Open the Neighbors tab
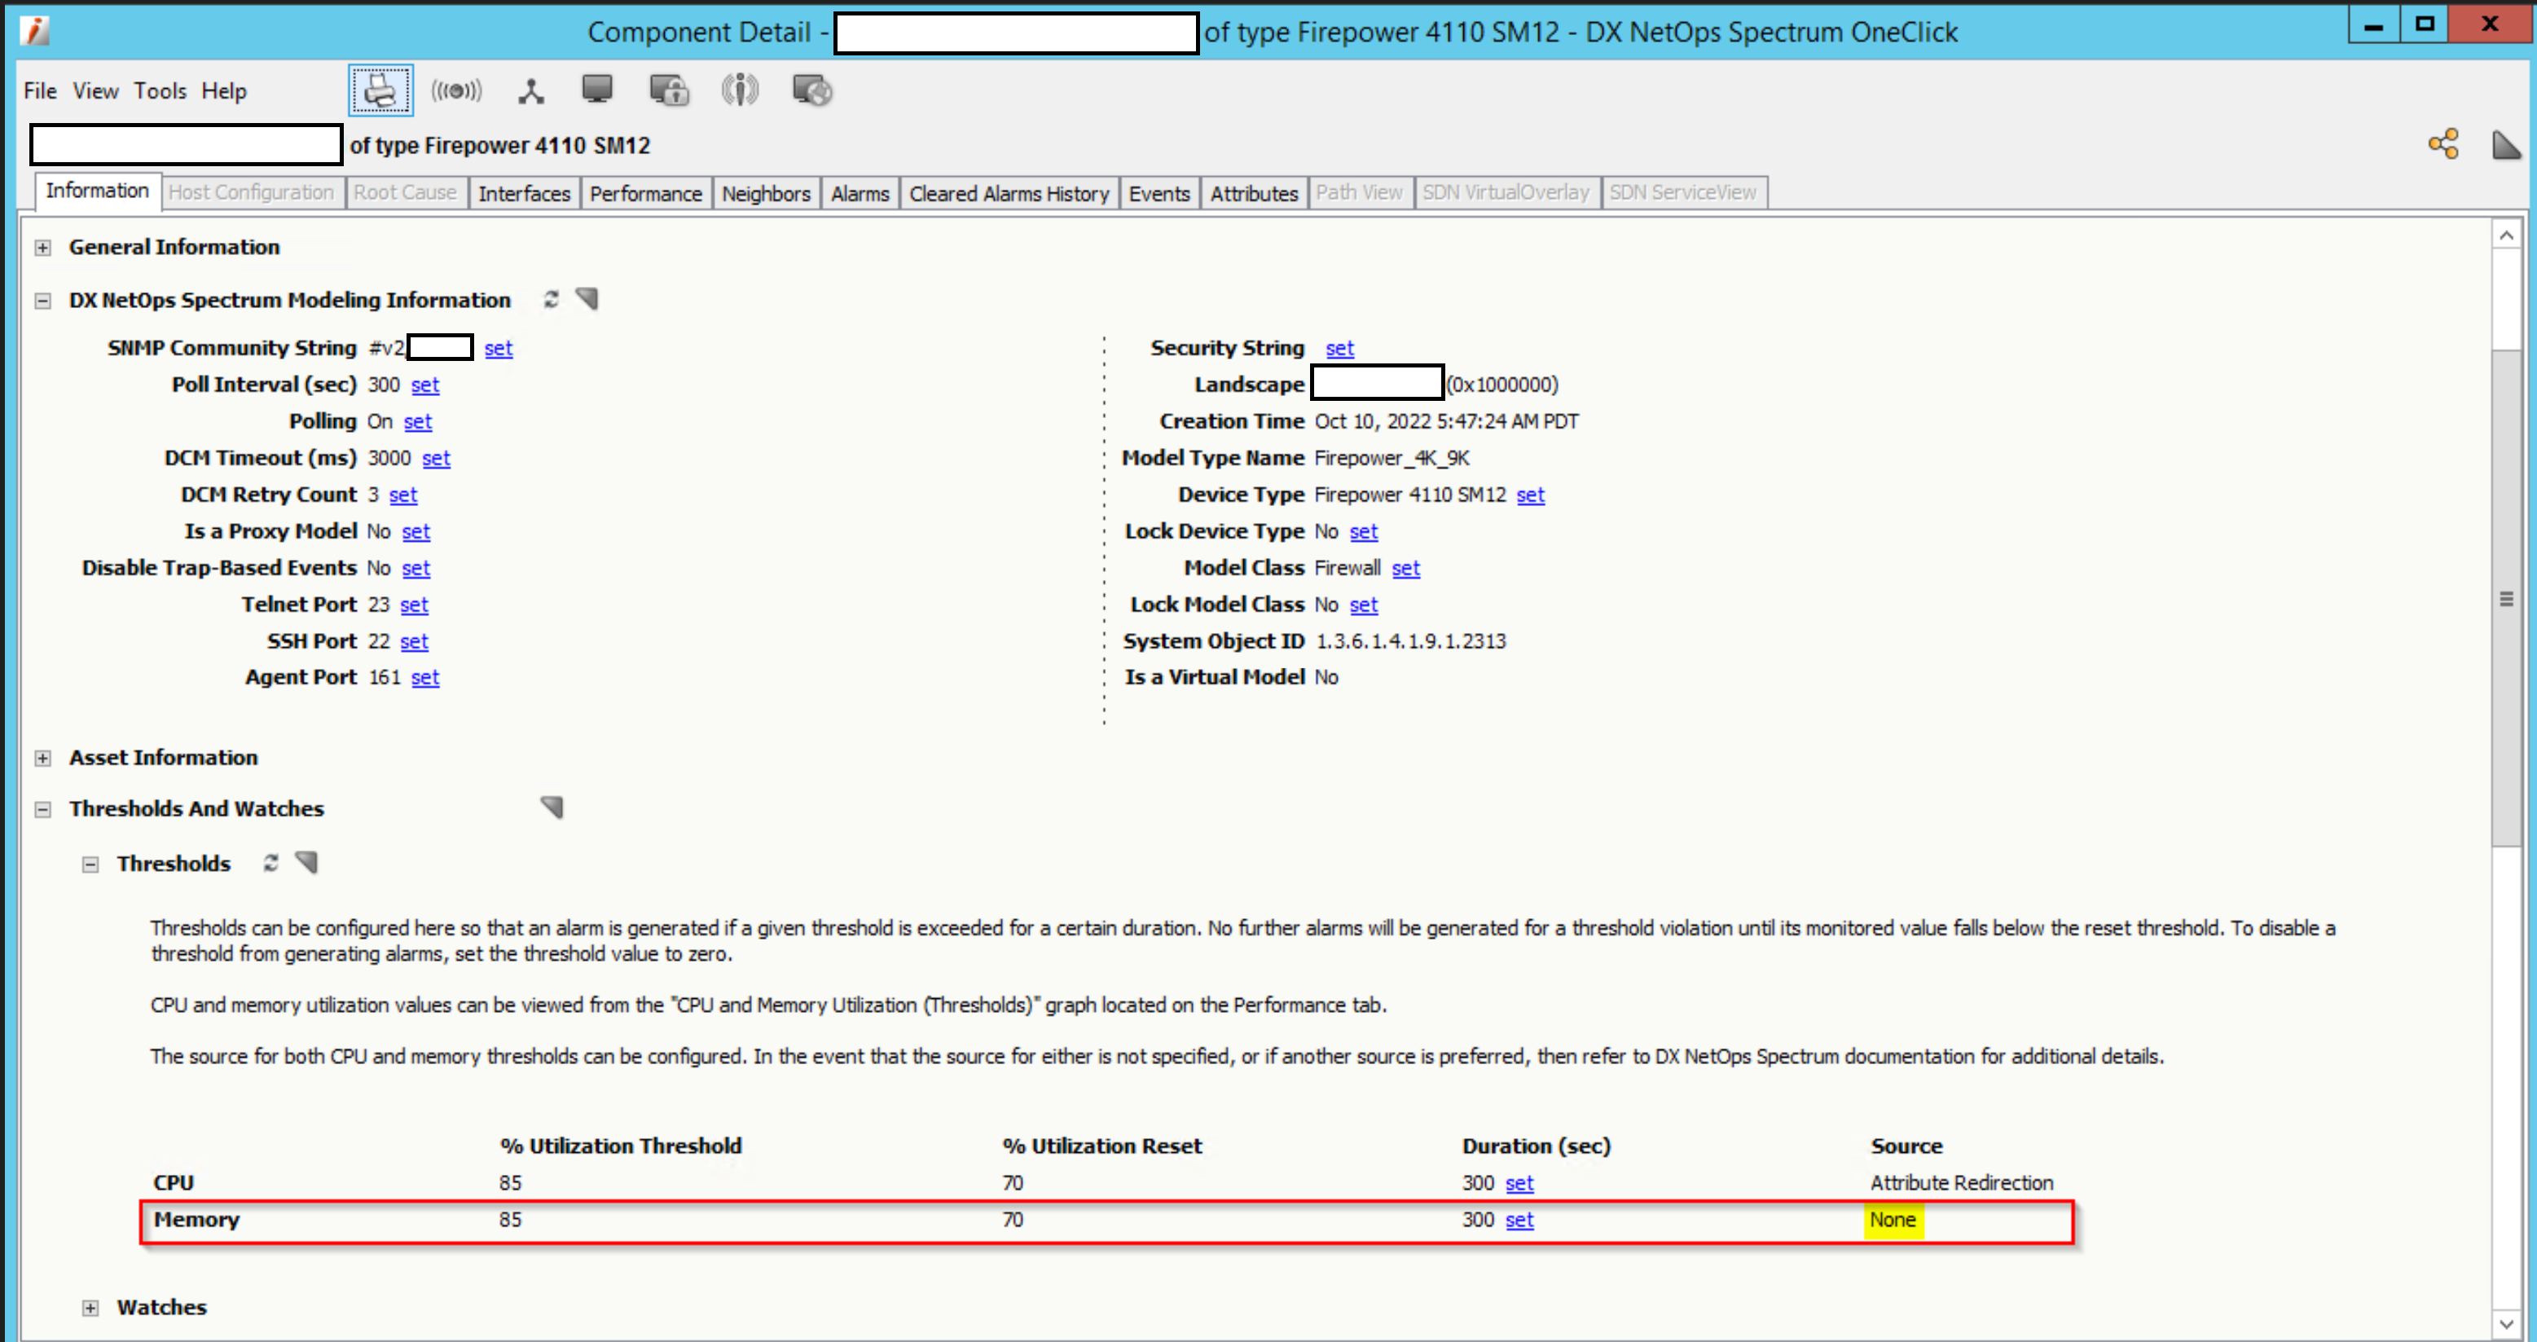The width and height of the screenshot is (2537, 1342). click(x=766, y=193)
